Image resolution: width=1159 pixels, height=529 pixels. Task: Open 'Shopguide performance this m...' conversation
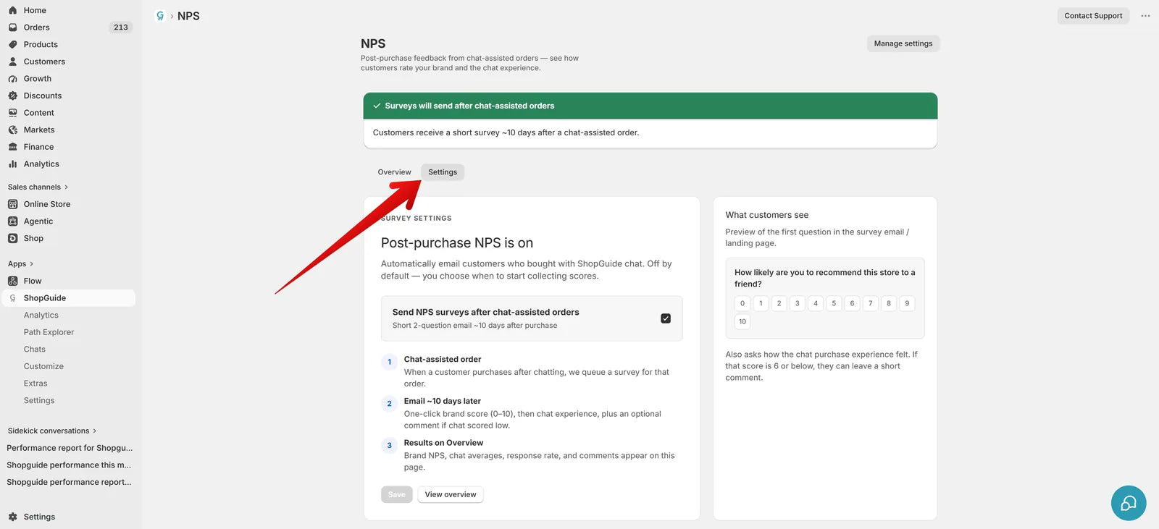click(x=70, y=465)
